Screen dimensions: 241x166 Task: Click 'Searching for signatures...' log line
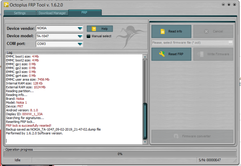pyautogui.click(x=25, y=118)
